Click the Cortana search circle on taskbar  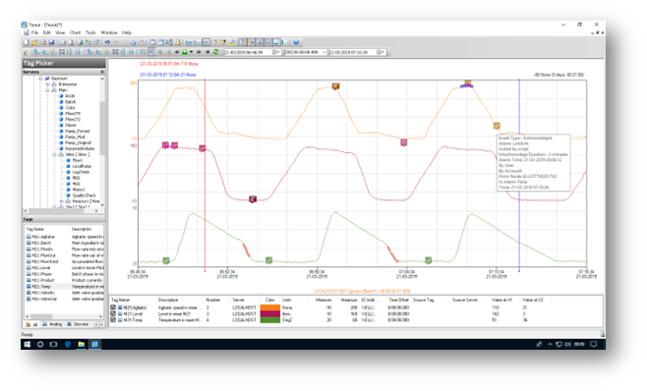click(40, 344)
